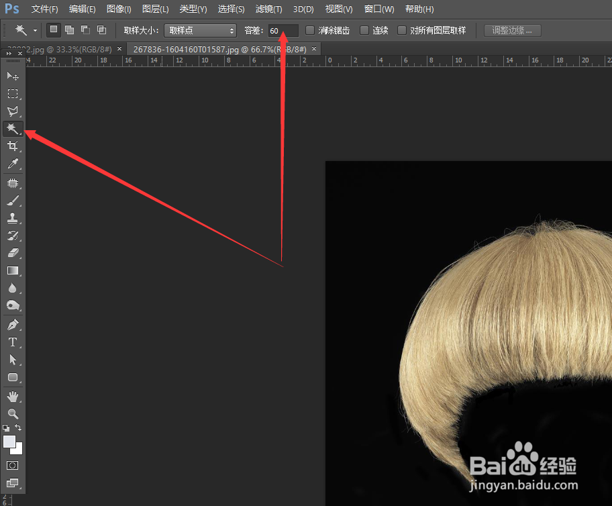The height and width of the screenshot is (506, 612).
Task: Open the 帮助(H) menu
Action: tap(419, 9)
